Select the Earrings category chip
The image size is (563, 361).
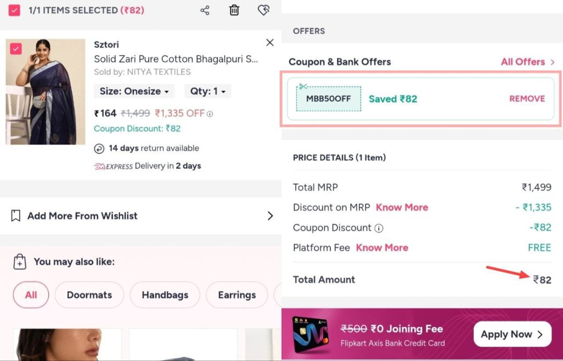[237, 295]
